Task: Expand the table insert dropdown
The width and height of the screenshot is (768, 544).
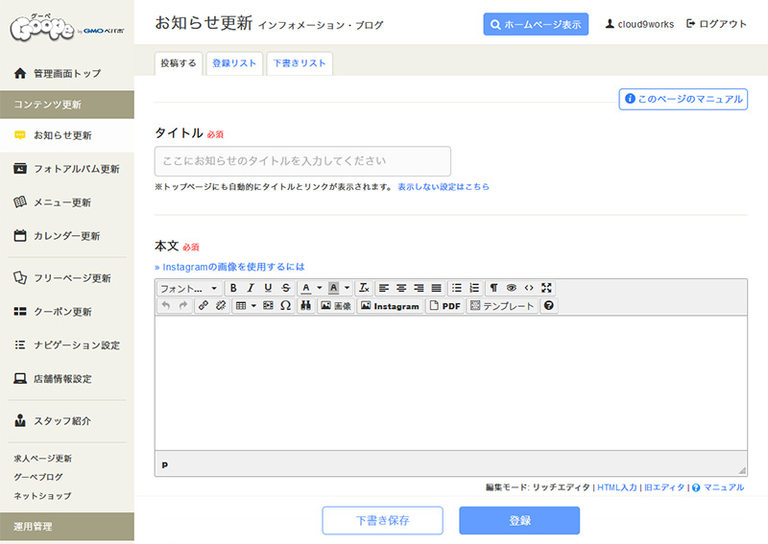Action: (x=253, y=306)
